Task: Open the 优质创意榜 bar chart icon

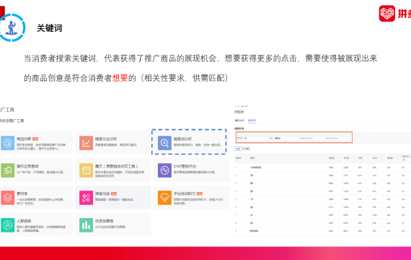Action: (86, 225)
